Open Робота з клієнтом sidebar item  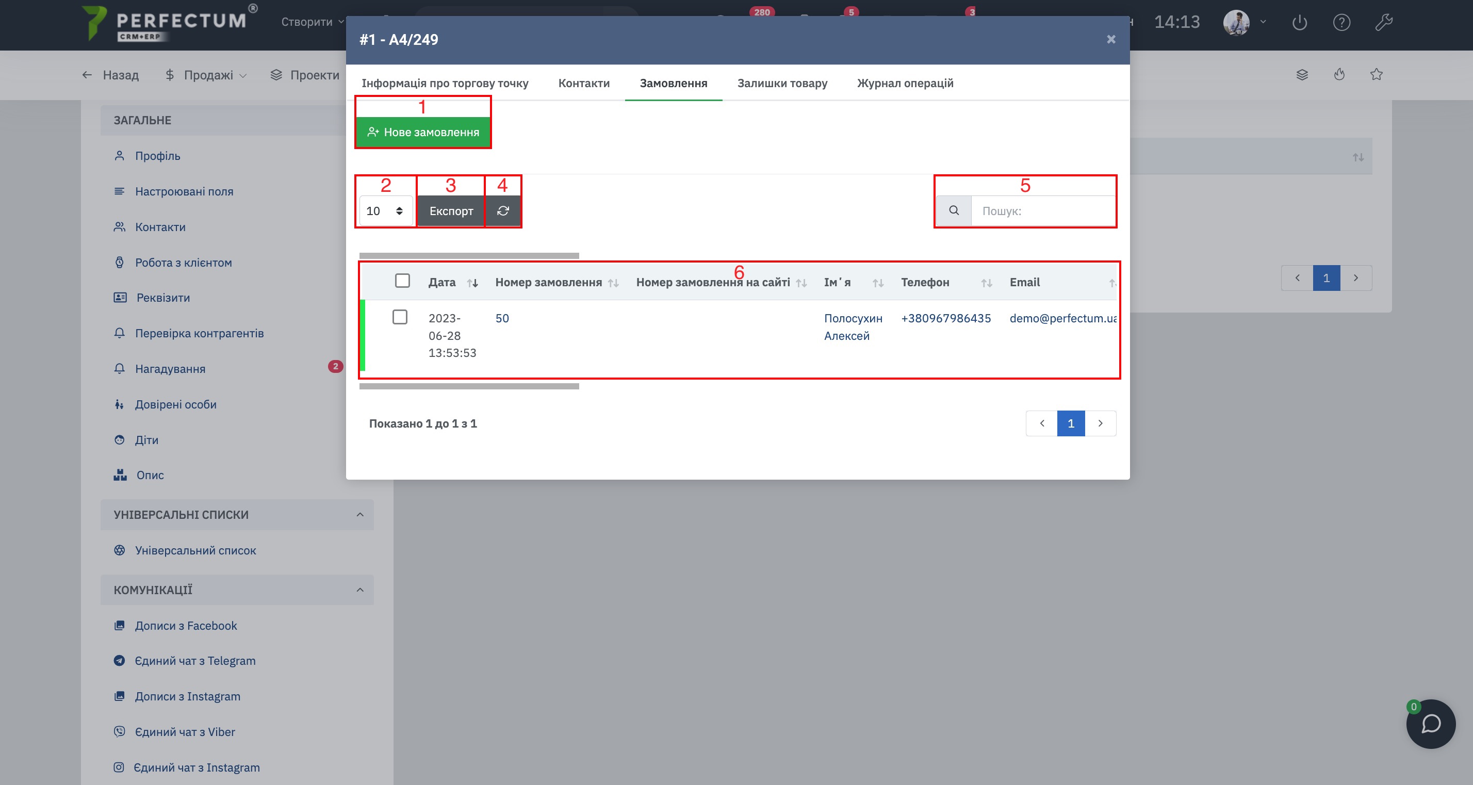[x=183, y=263]
